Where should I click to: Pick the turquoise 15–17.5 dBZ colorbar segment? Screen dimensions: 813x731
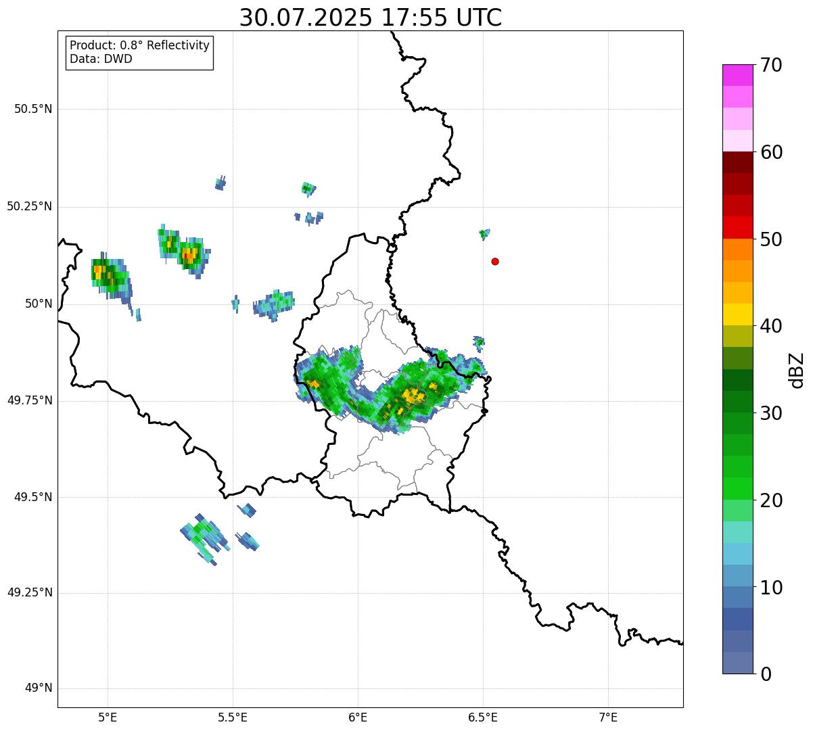click(x=737, y=532)
